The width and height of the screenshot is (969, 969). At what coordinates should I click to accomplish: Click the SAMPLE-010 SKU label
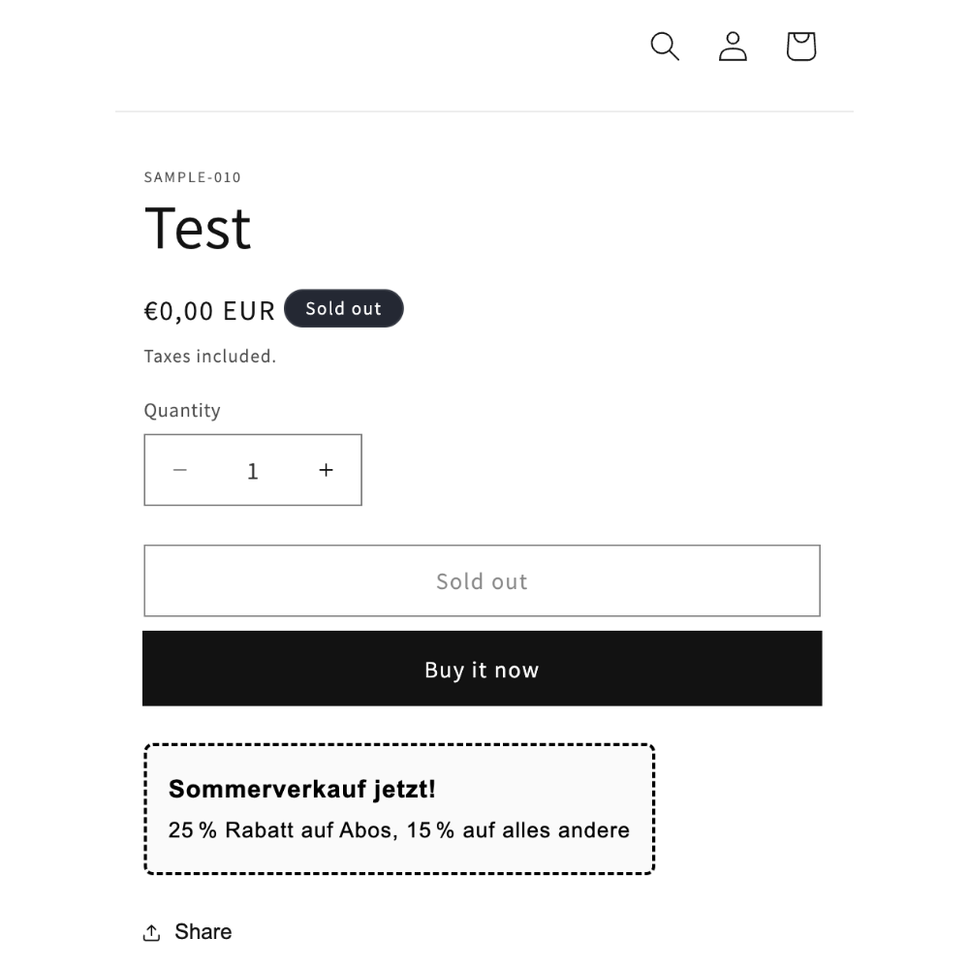[192, 177]
